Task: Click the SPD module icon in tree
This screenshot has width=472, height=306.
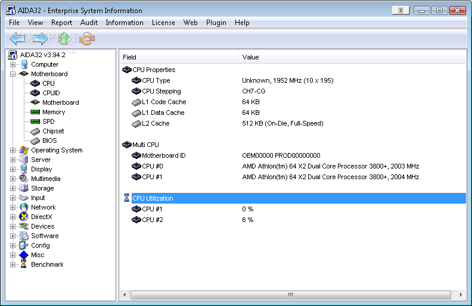Action: tap(35, 121)
